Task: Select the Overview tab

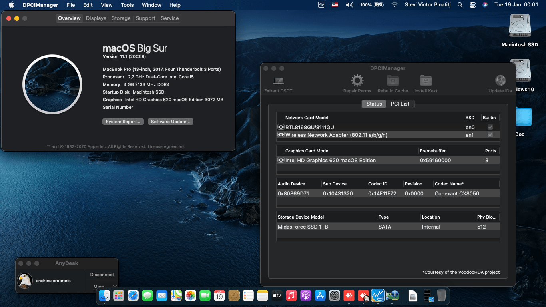Action: pos(69,18)
